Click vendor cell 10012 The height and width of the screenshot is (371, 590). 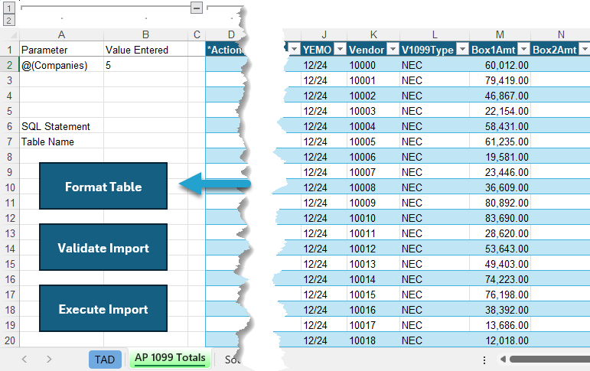[x=373, y=249]
